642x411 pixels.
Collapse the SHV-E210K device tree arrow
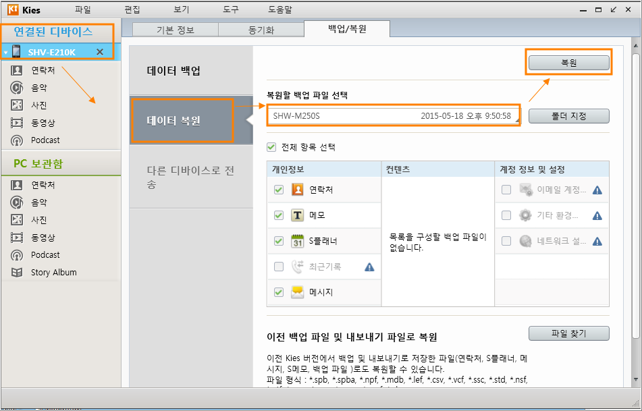(5, 53)
